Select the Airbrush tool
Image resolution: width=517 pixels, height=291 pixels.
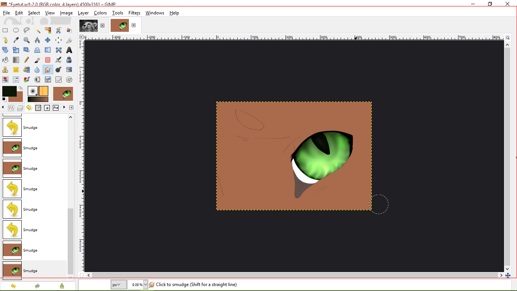click(59, 60)
